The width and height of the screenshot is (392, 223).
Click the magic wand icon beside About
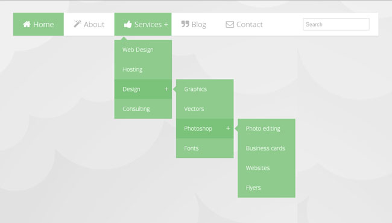[x=77, y=24]
